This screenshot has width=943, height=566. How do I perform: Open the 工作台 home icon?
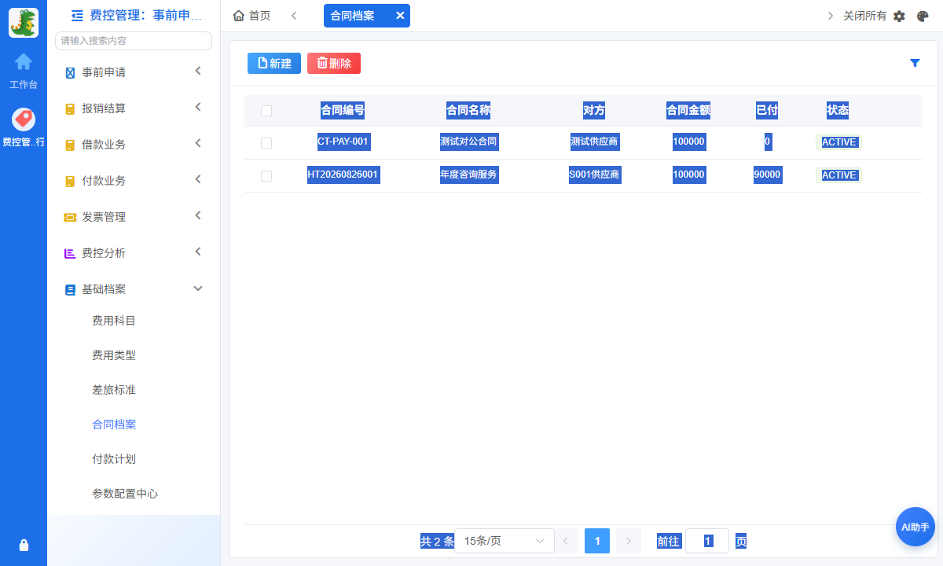pyautogui.click(x=24, y=61)
